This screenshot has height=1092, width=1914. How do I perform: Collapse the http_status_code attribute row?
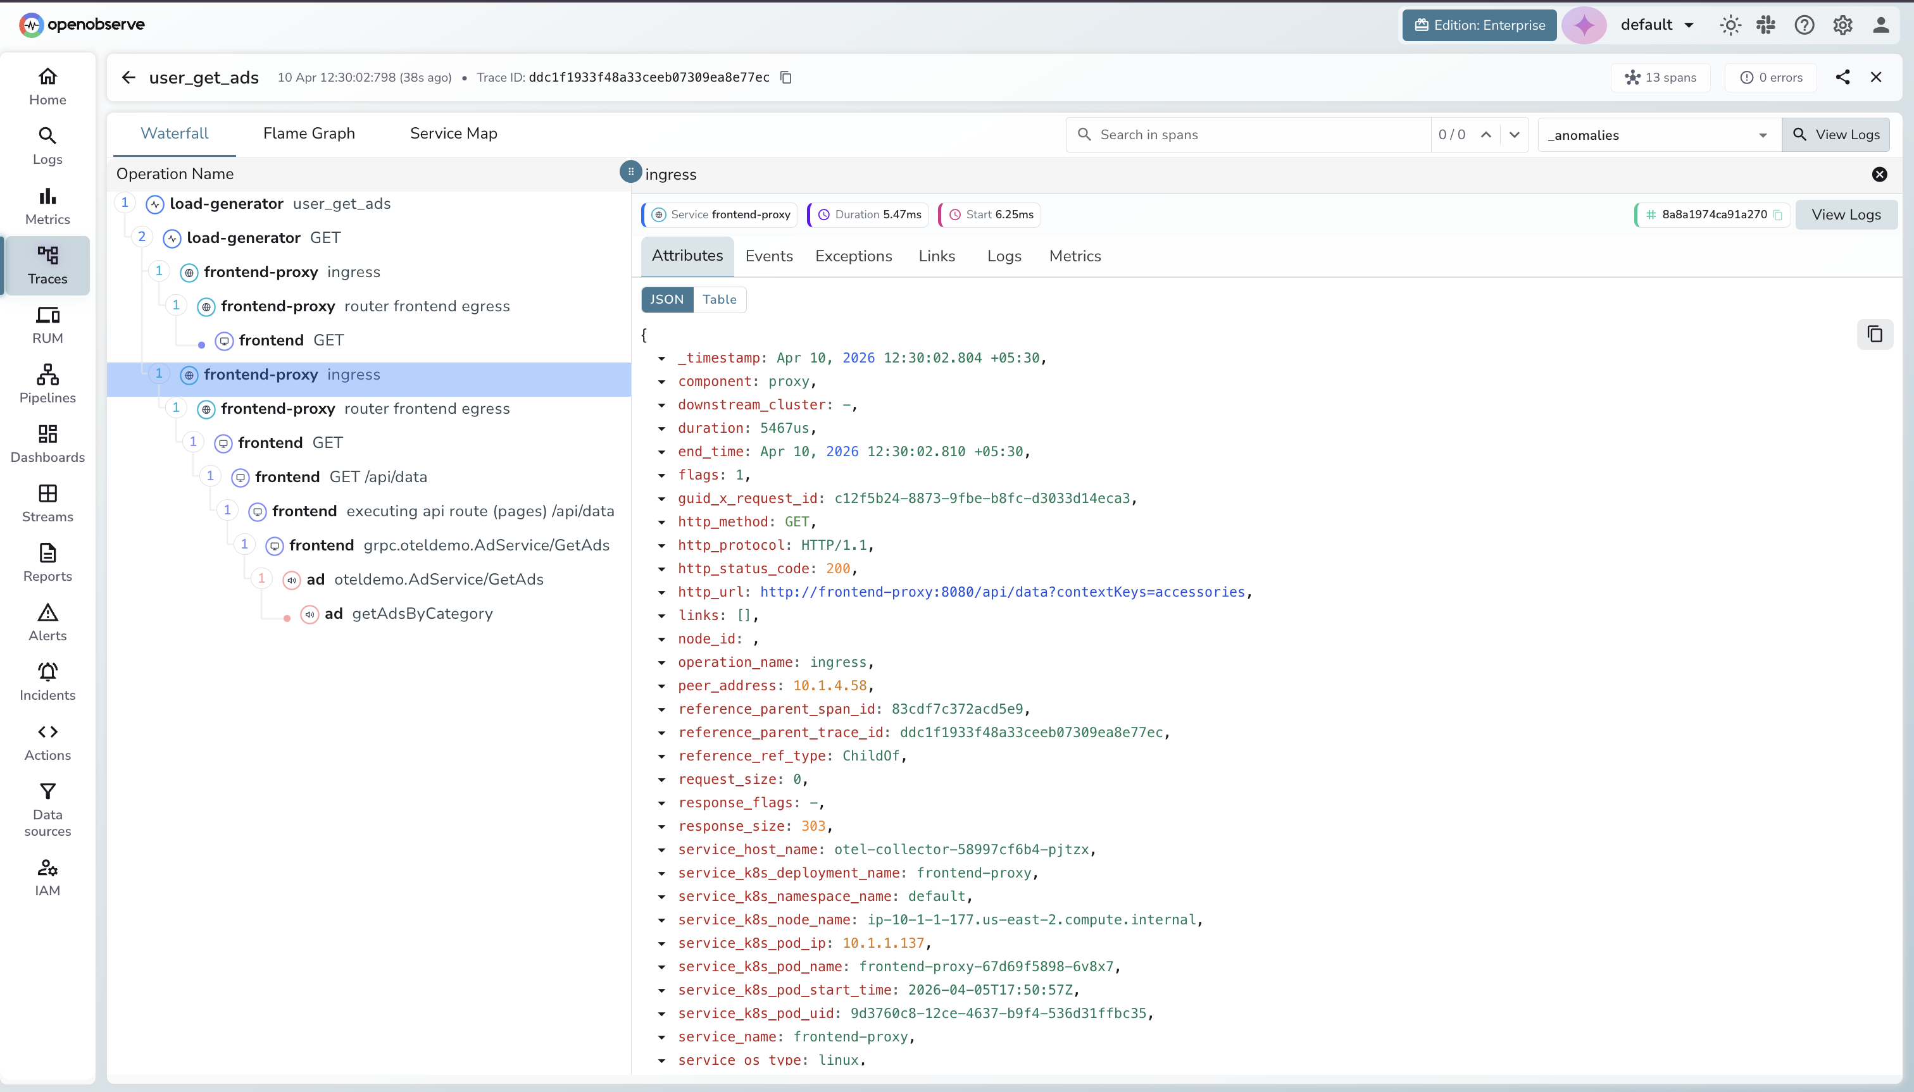(661, 569)
